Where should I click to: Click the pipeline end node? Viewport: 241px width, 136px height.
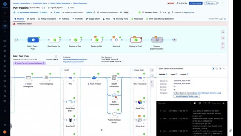(x=175, y=40)
